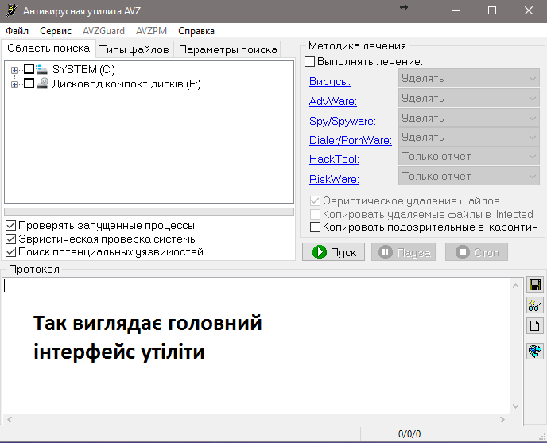Expand the Дисковод компакт-дисков (F:) node
The width and height of the screenshot is (547, 443).
pyautogui.click(x=15, y=84)
